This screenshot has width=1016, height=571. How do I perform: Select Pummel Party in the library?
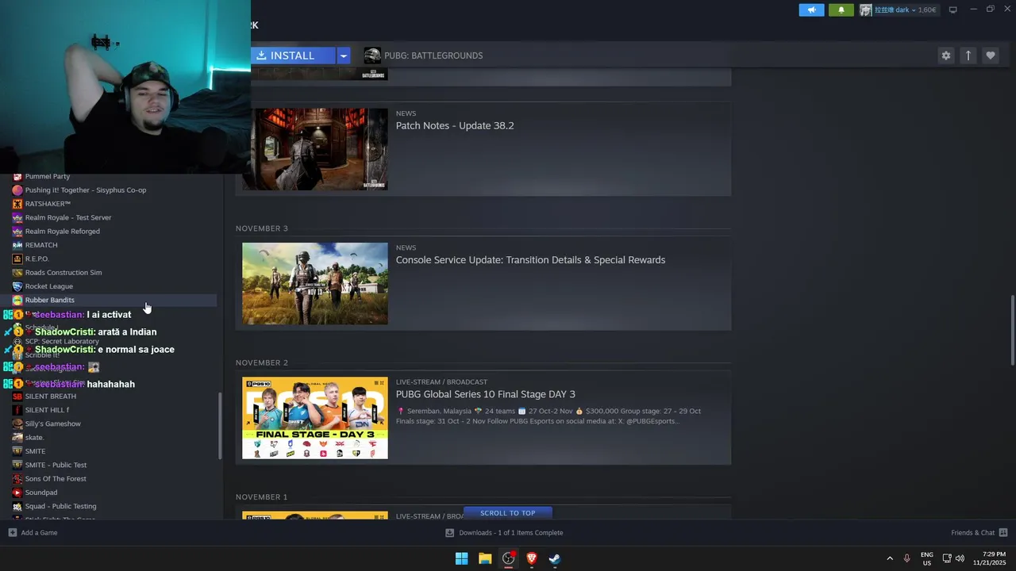(x=48, y=176)
